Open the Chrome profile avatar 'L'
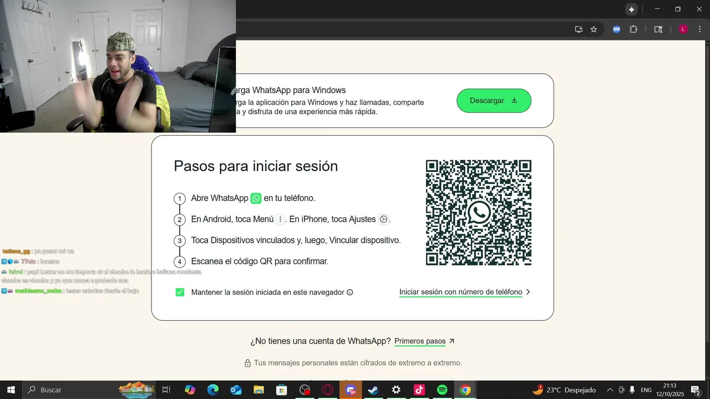 point(683,29)
